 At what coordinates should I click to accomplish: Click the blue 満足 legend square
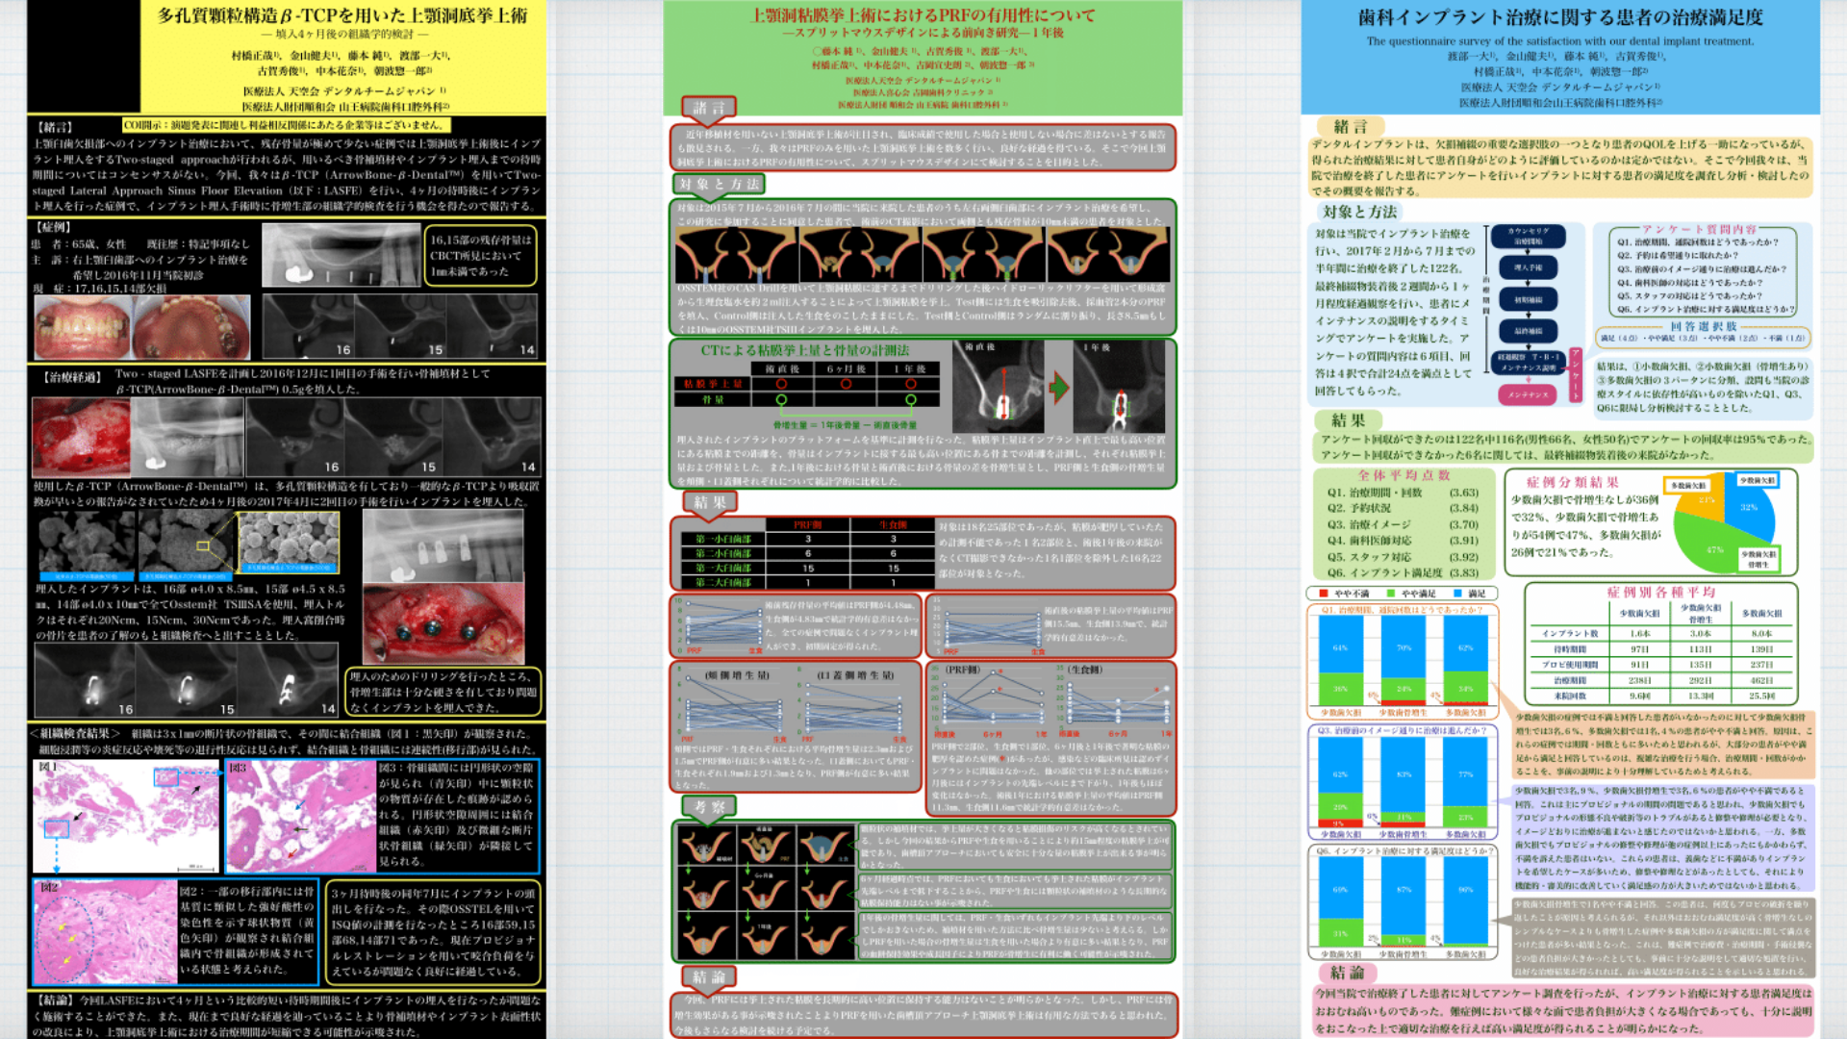pyautogui.click(x=1457, y=594)
